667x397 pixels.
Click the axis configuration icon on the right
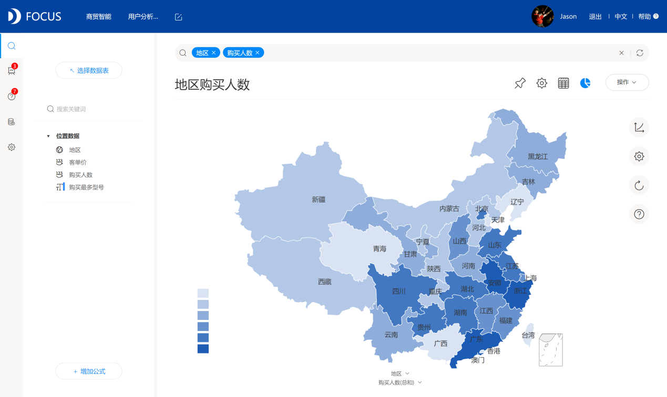[x=639, y=127]
